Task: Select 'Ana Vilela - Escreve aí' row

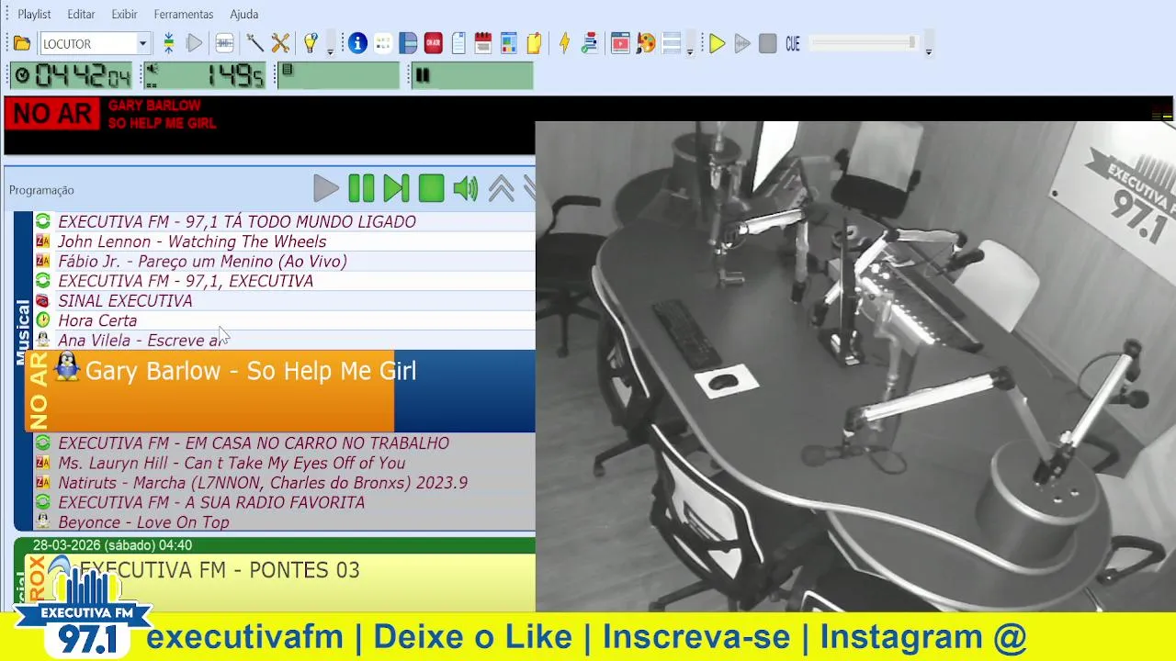Action: pyautogui.click(x=285, y=341)
